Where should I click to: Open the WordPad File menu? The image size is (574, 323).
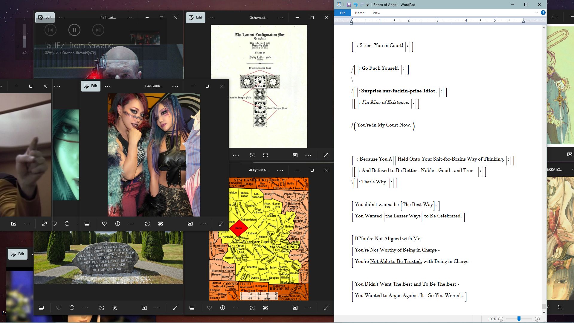[343, 13]
